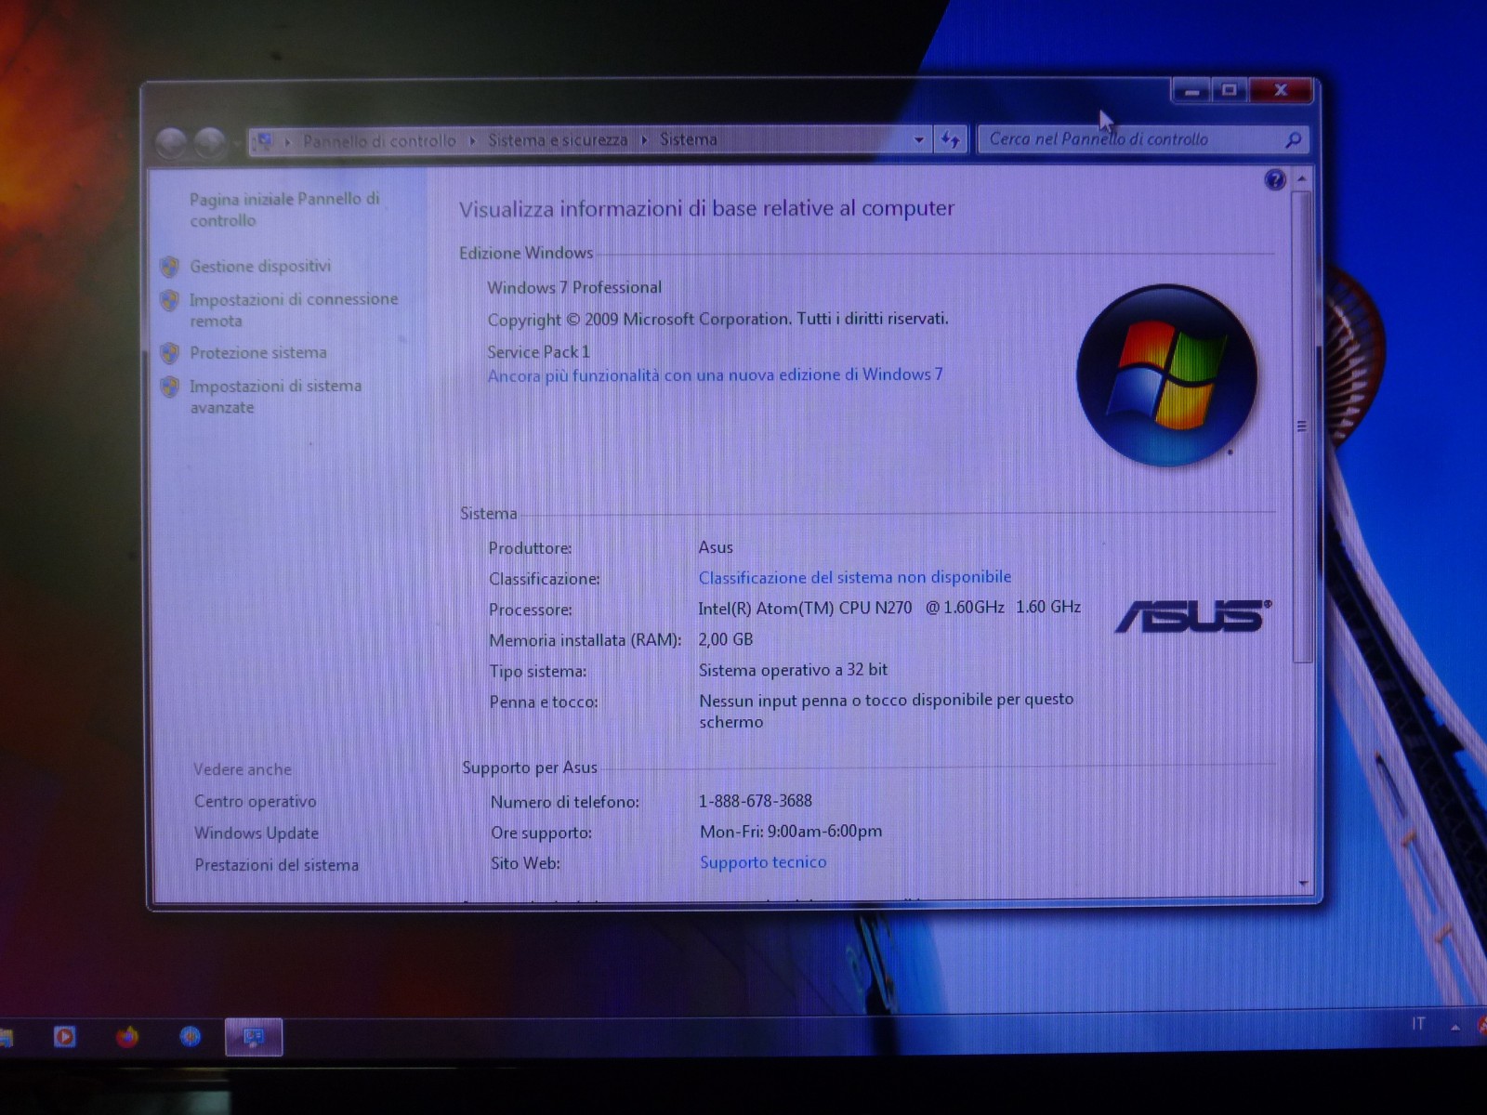Refresh the page using the address bar button
Image resolution: width=1487 pixels, height=1115 pixels.
(x=950, y=140)
